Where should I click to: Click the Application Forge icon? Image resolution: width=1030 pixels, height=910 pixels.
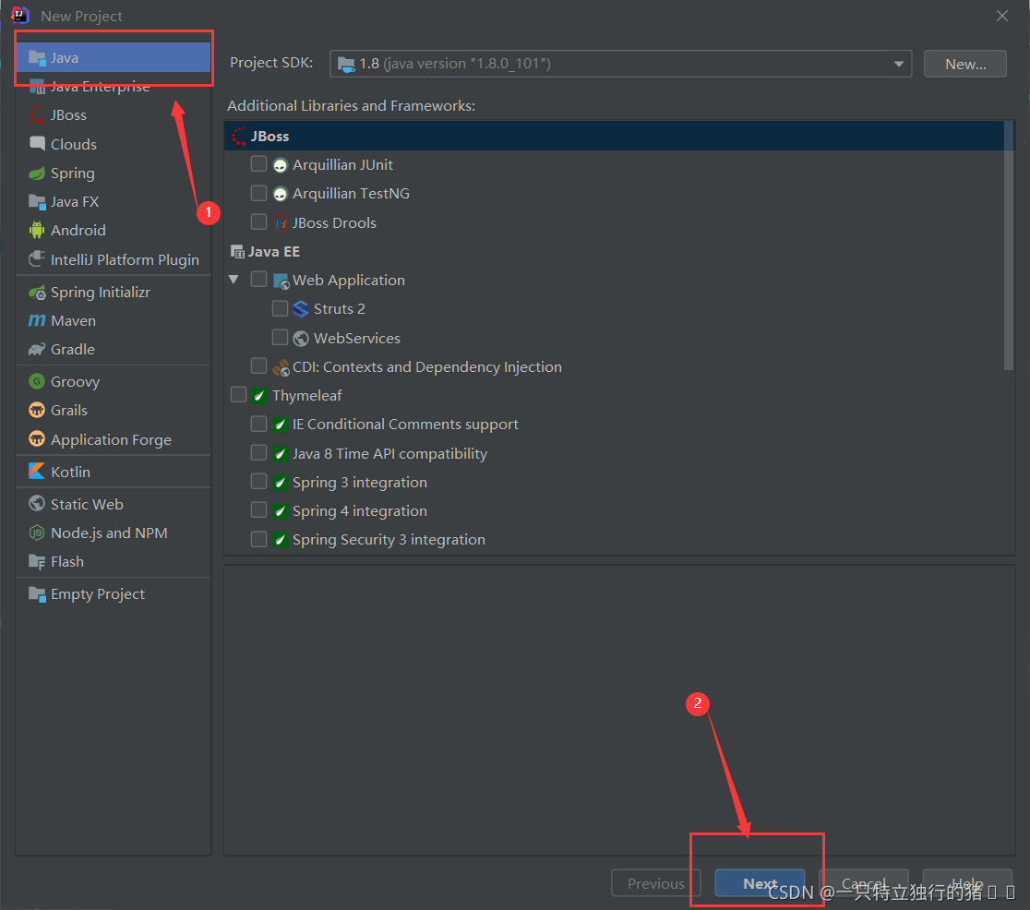tap(37, 439)
